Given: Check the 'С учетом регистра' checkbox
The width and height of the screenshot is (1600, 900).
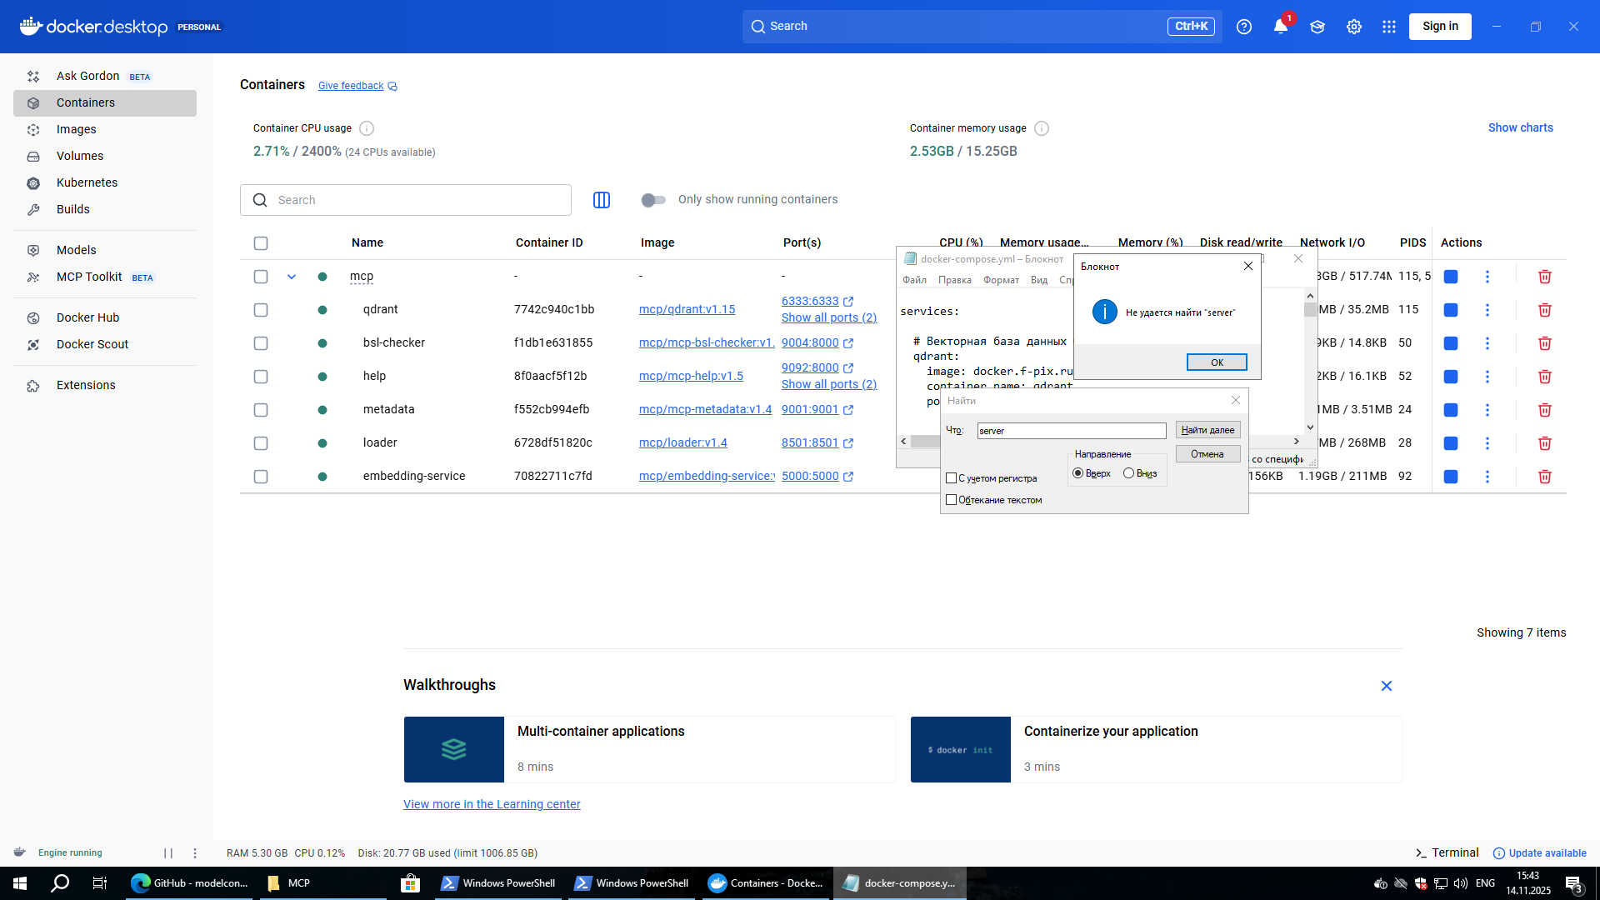Looking at the screenshot, I should 951,478.
